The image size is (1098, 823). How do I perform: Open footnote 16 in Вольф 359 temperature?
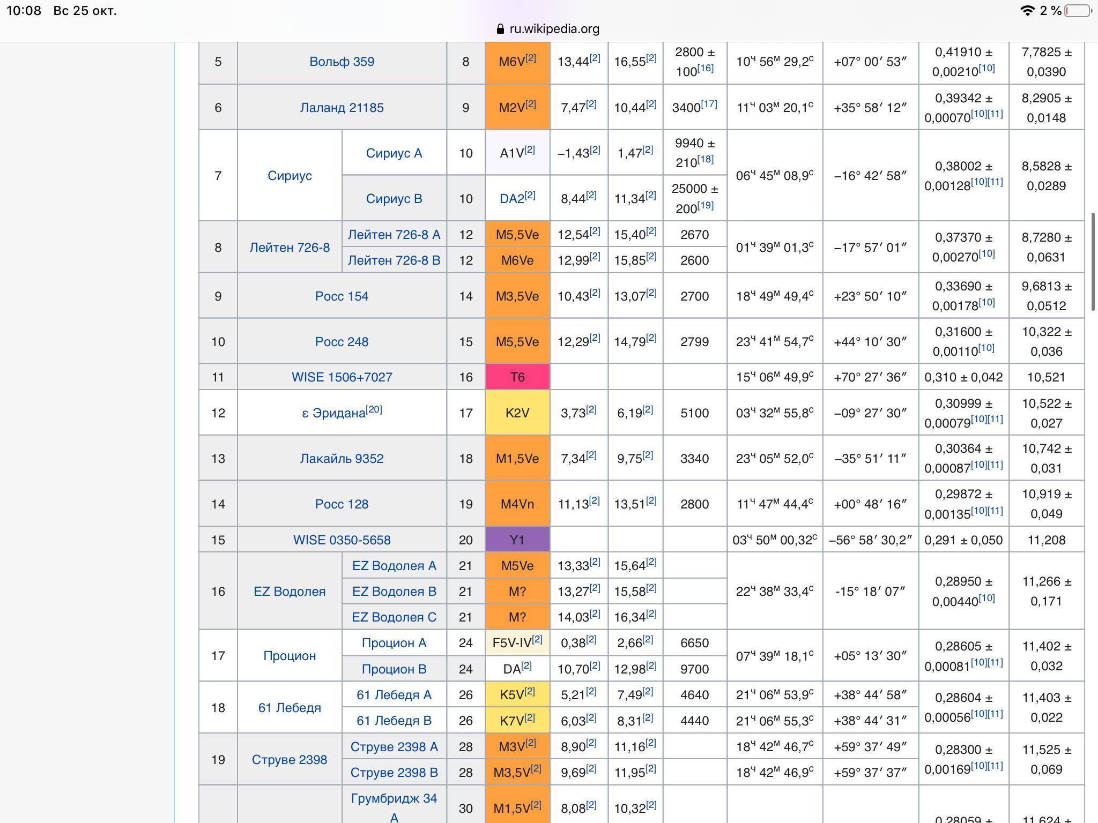coord(705,68)
